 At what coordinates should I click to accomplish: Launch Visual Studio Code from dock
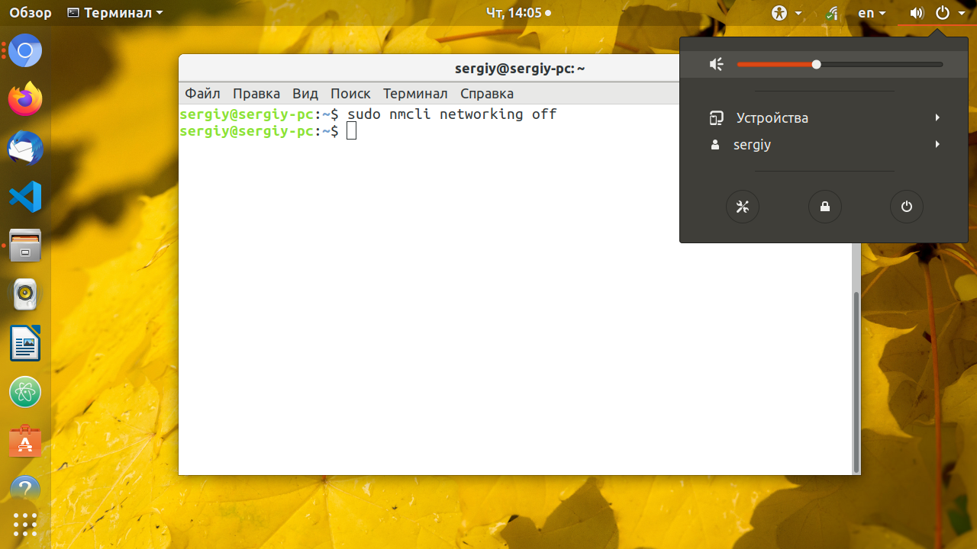click(x=25, y=197)
